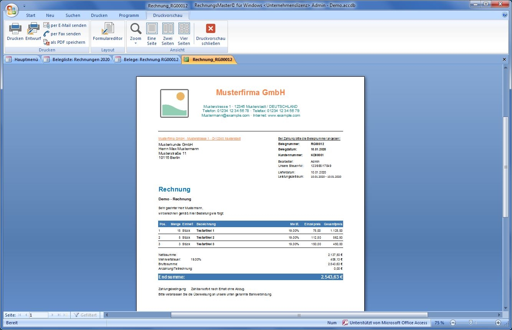This screenshot has width=512, height=330.
Task: Open the Drucken ribbon tab
Action: [x=99, y=15]
